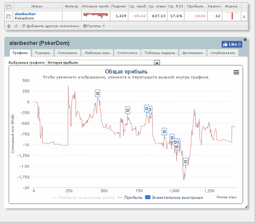Open the Любимые игры tab

pyautogui.click(x=97, y=53)
